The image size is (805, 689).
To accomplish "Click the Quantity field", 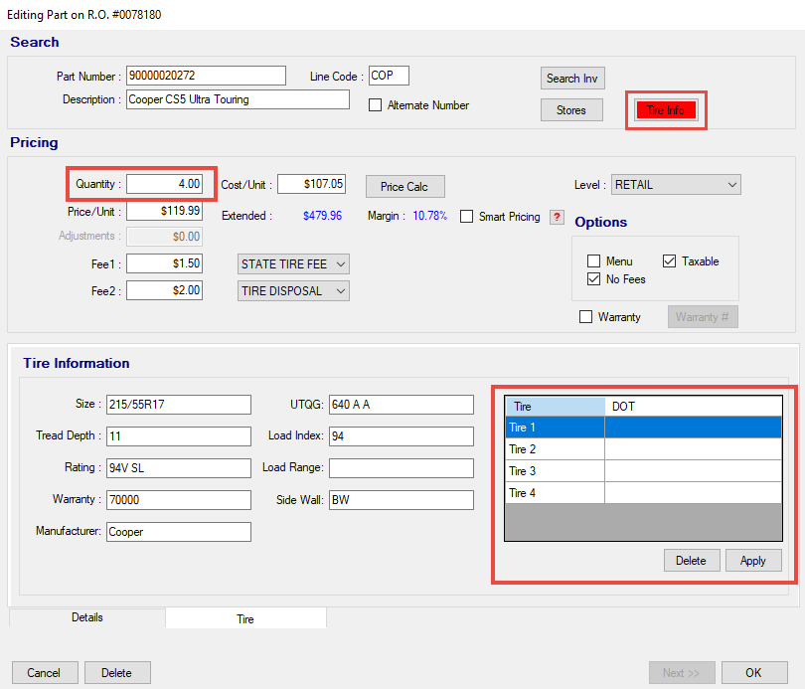I will coord(164,184).
